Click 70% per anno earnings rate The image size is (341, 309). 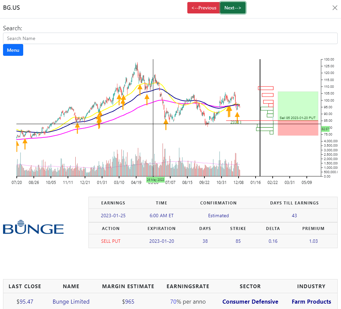(x=188, y=302)
